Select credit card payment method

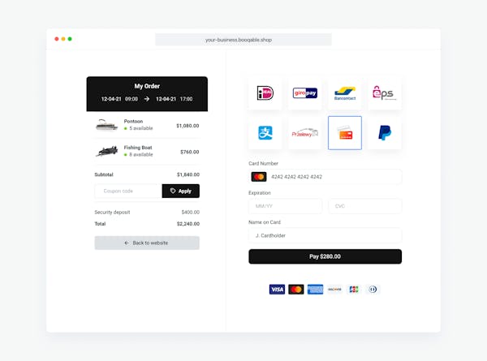(x=345, y=133)
